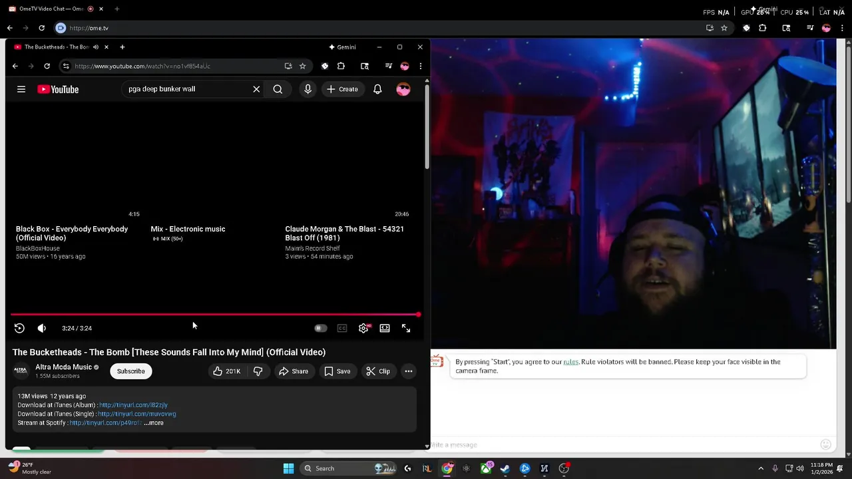This screenshot has width=852, height=479.
Task: Go to YouTube home via logo
Action: [x=58, y=89]
